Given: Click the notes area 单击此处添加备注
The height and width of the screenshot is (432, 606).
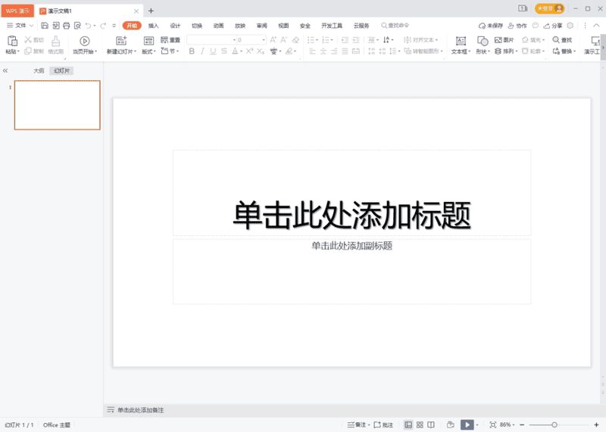Looking at the screenshot, I should (140, 410).
